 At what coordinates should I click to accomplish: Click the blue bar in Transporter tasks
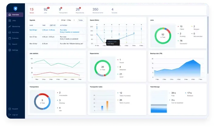click(x=102, y=108)
